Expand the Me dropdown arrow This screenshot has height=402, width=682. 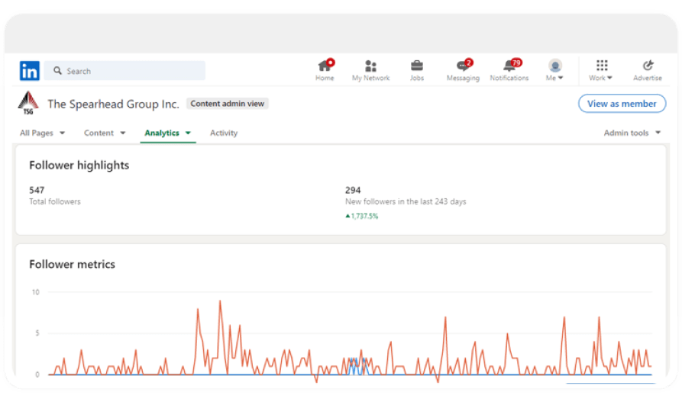[x=561, y=78]
